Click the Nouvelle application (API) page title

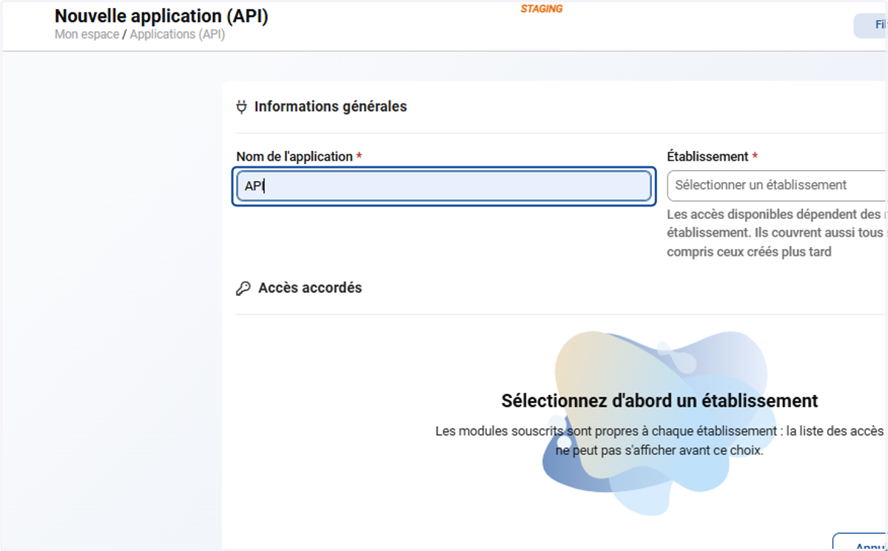161,16
